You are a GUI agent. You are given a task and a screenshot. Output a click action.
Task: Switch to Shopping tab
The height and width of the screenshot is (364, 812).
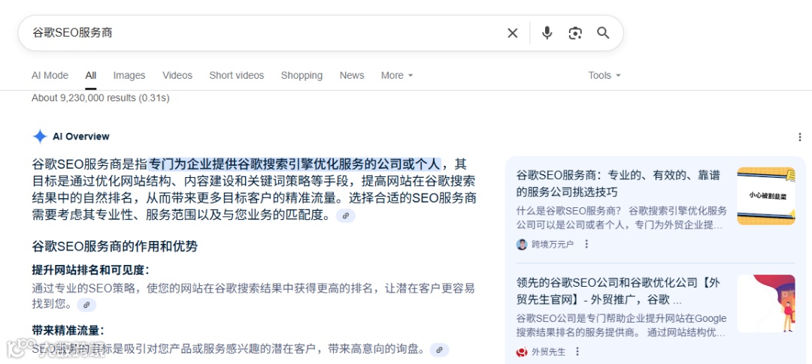(301, 76)
